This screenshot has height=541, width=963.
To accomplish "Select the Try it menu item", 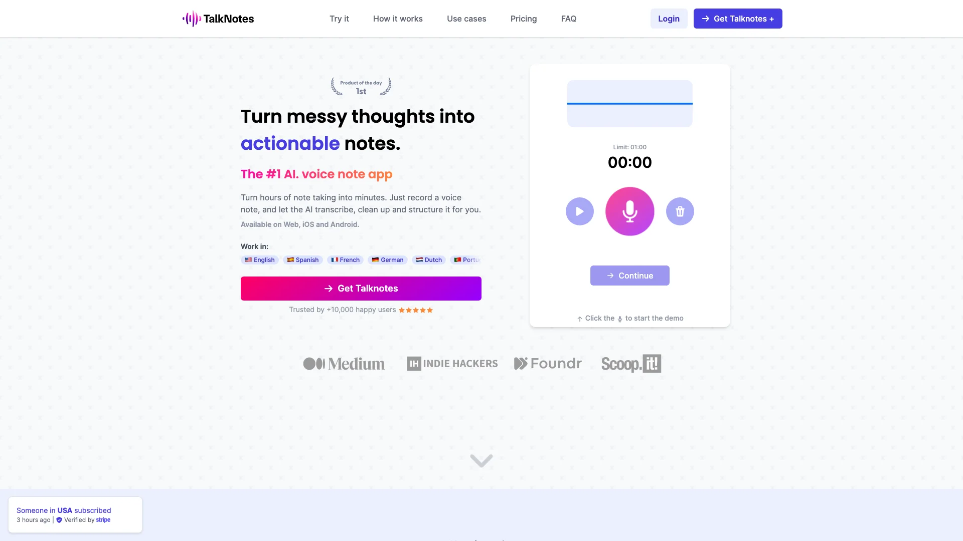I will (339, 19).
